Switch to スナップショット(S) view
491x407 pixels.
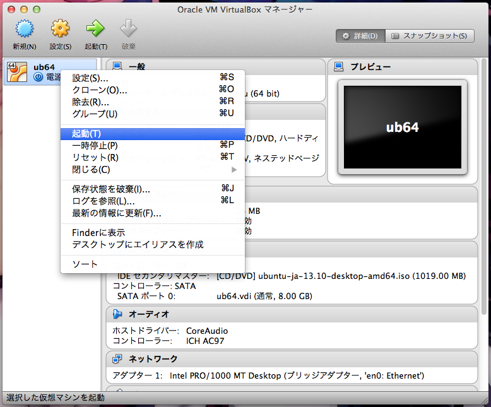point(430,36)
